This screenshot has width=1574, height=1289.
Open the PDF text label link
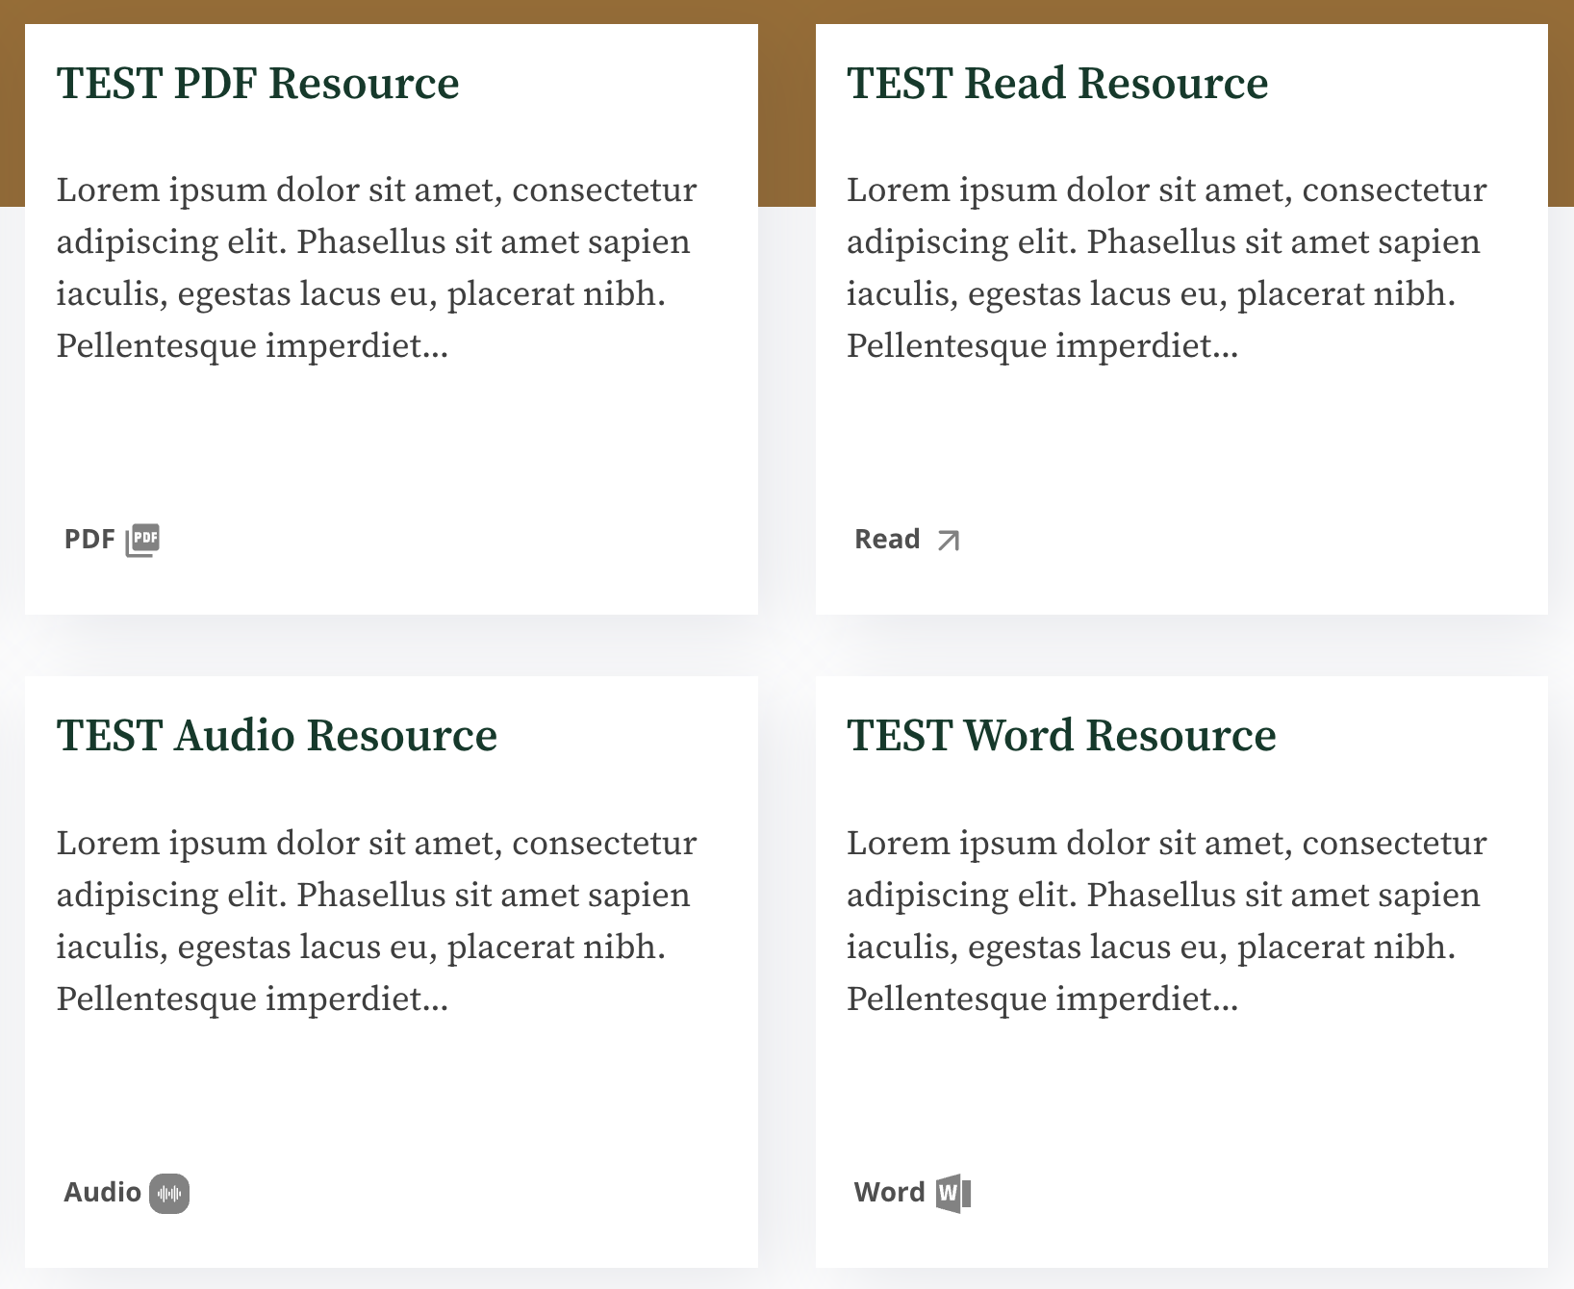[x=89, y=540]
